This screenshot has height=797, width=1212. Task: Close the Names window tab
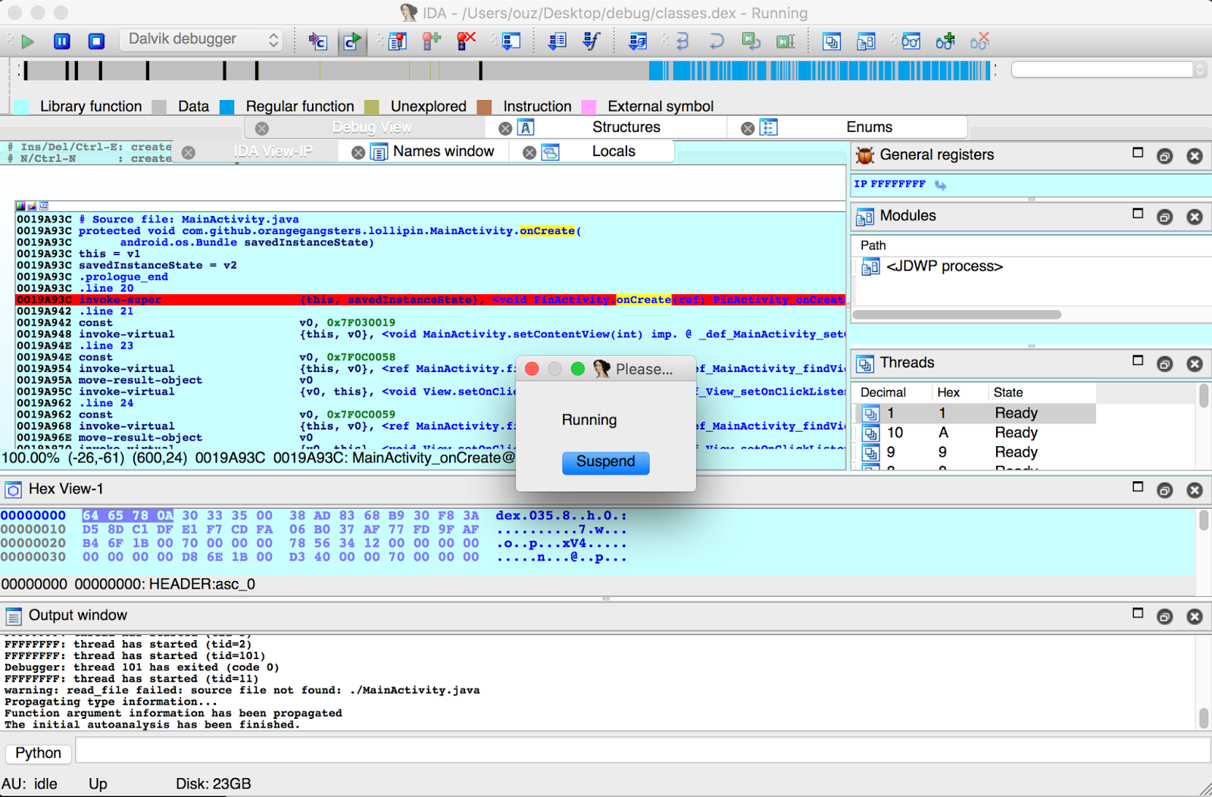click(x=358, y=153)
